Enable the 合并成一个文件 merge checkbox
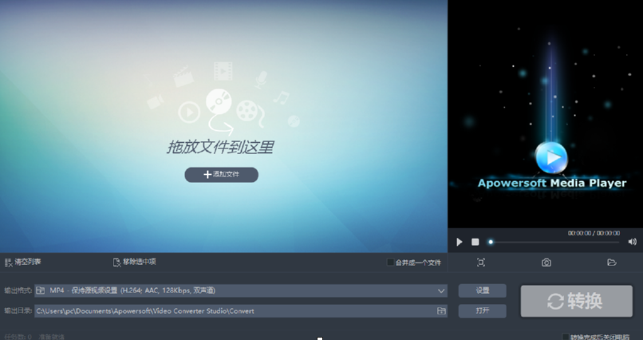 (x=390, y=262)
